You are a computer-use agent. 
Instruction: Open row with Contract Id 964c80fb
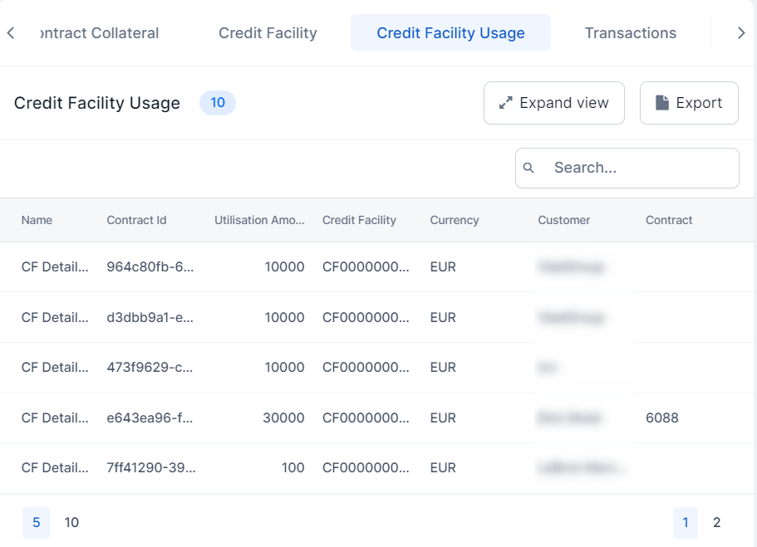[x=150, y=267]
